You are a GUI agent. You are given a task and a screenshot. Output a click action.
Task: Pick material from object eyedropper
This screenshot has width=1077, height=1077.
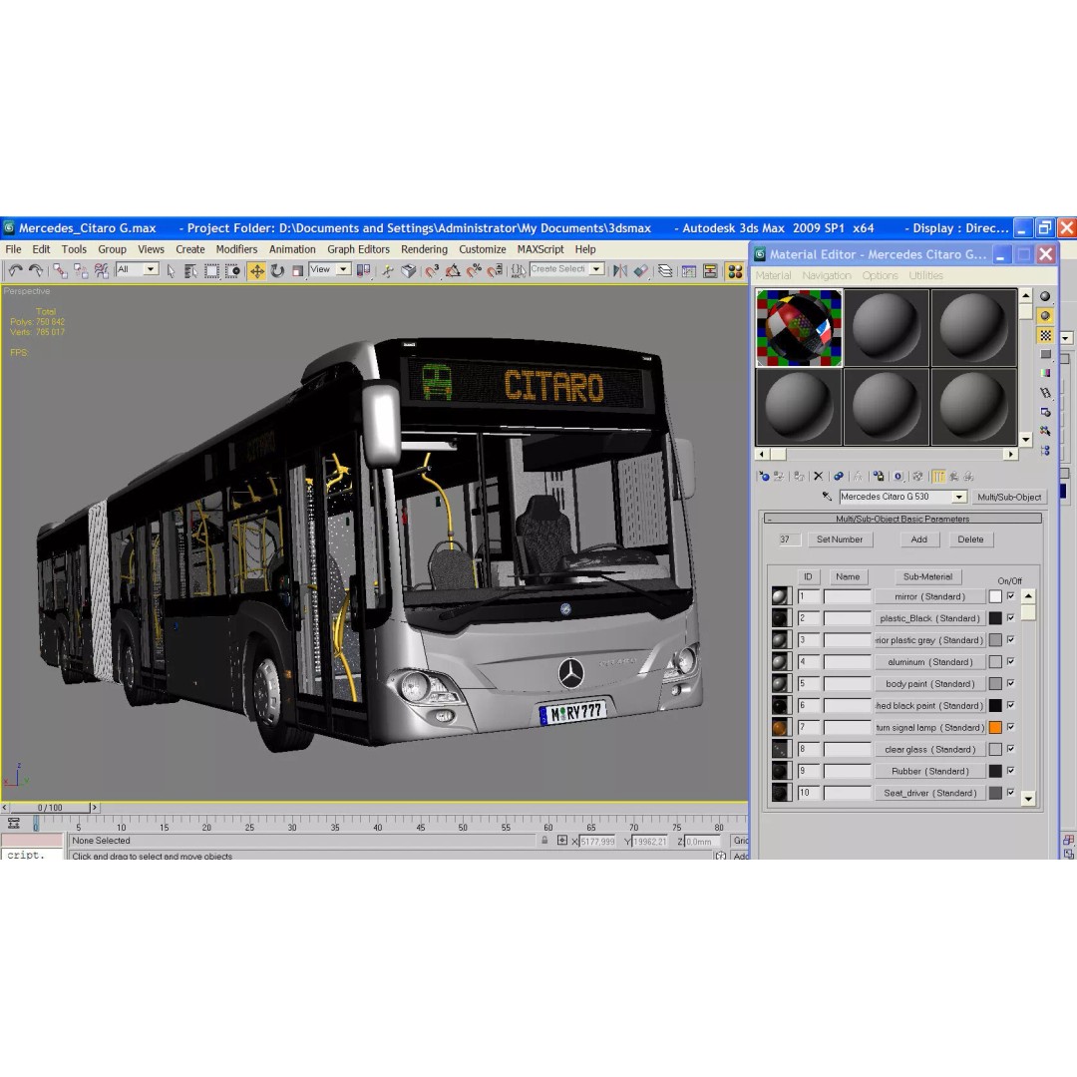[x=827, y=496]
